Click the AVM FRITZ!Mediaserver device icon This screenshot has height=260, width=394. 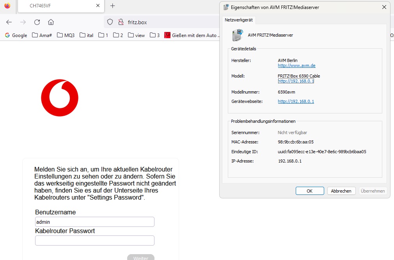click(x=238, y=35)
